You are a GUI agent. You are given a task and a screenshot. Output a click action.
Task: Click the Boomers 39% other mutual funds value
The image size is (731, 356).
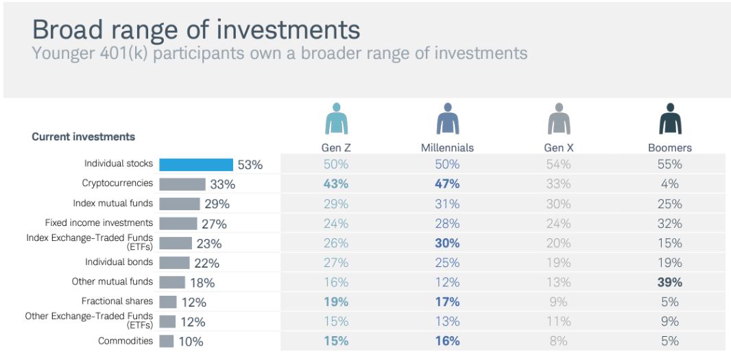[670, 282]
